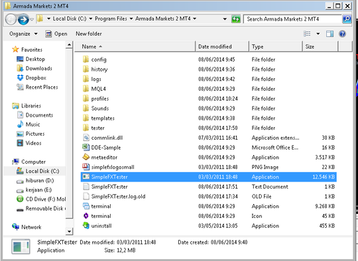This screenshot has height=261, width=358.
Task: Select the terminal application icon
Action: pyautogui.click(x=86, y=206)
